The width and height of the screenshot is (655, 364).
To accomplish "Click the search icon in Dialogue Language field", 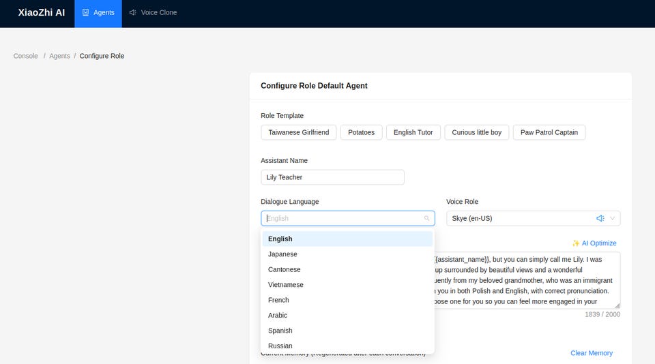I will [427, 218].
